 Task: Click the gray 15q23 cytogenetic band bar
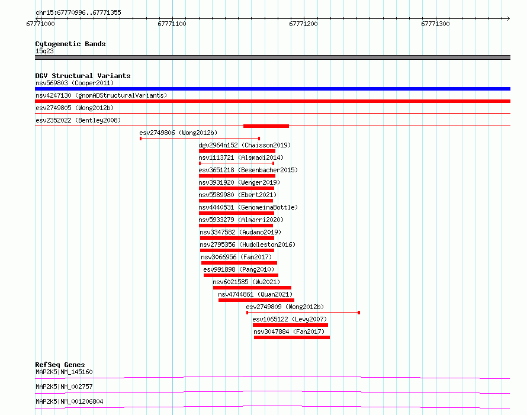tap(272, 57)
